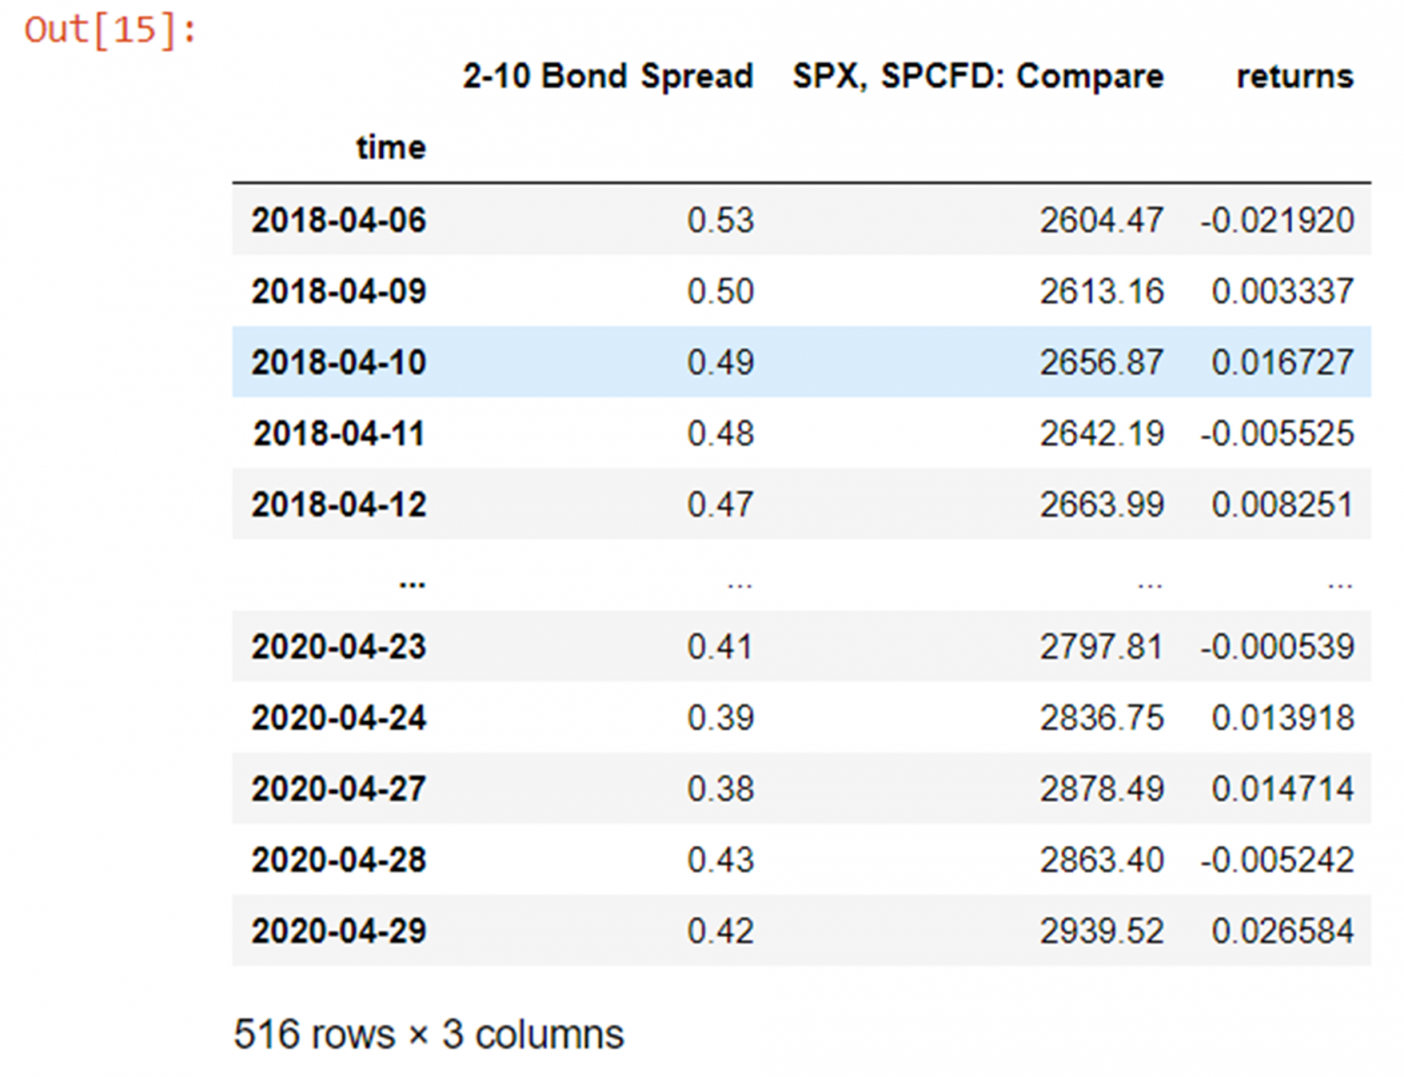The height and width of the screenshot is (1077, 1404).
Task: Select the 2020-04-27 row label
Action: [x=339, y=789]
